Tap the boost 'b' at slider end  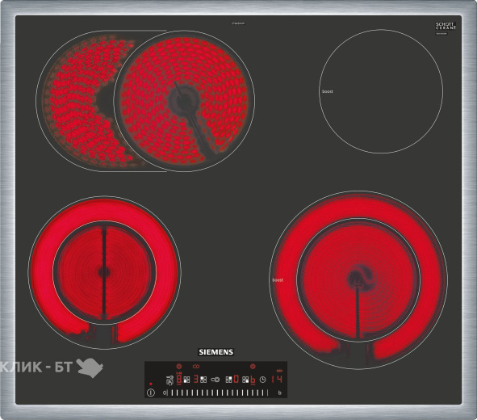pos(280,393)
